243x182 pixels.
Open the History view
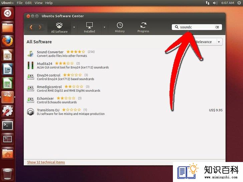coord(119,28)
